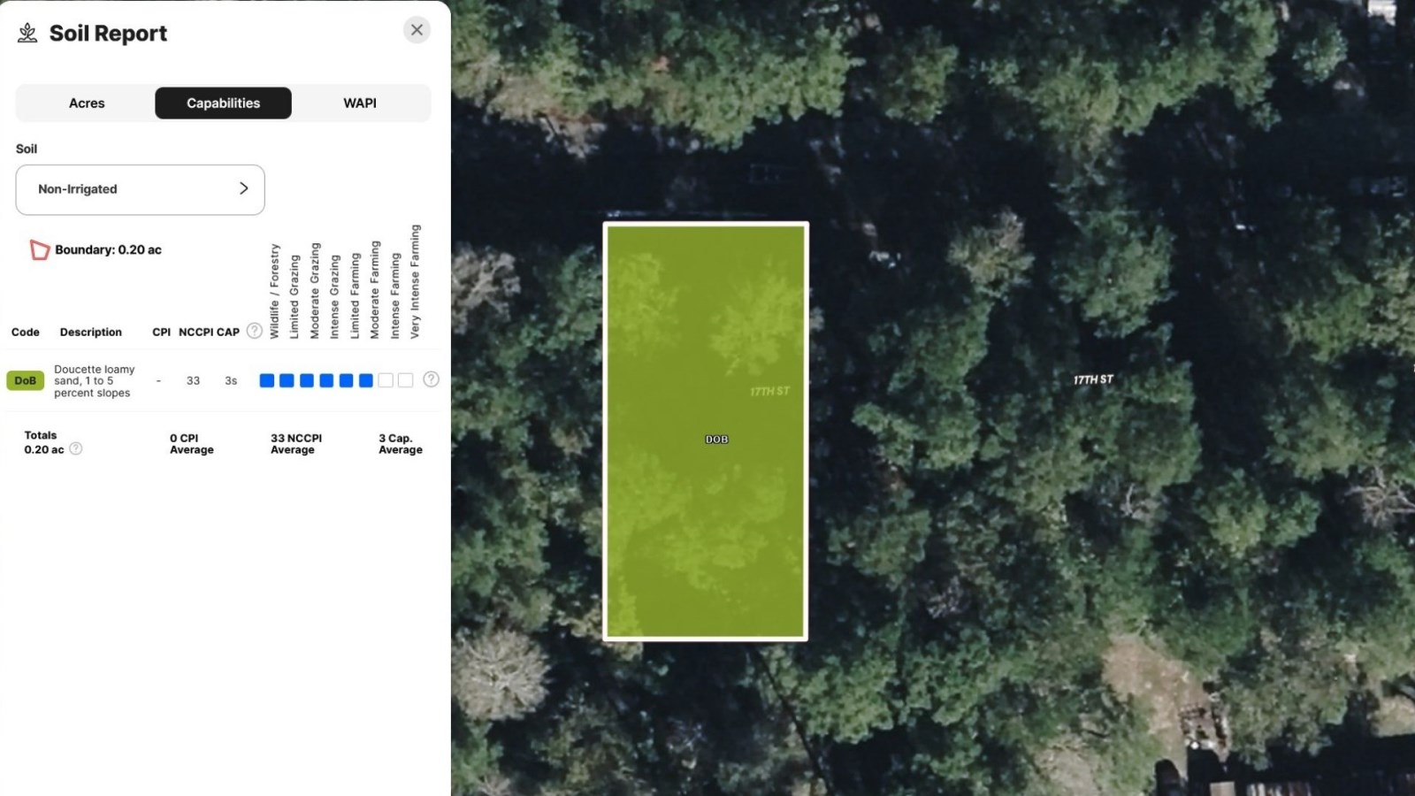Click the NCCPI column header
Image resolution: width=1415 pixels, height=796 pixels.
tap(195, 333)
